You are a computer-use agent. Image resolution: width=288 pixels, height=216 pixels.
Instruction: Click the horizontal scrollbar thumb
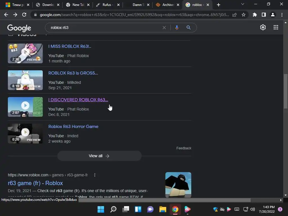165,200
